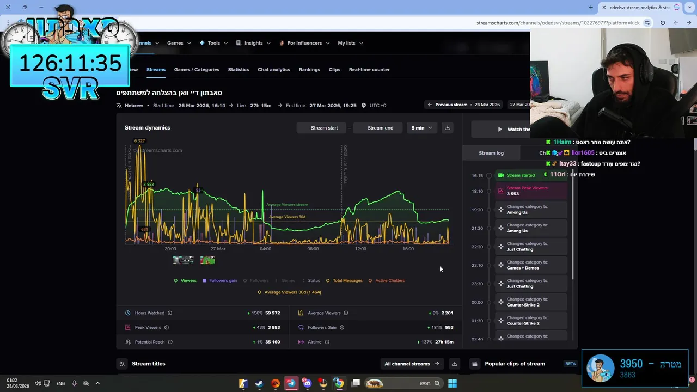The width and height of the screenshot is (697, 392).
Task: Open the Hours Watched info tooltip icon
Action: [x=170, y=313]
